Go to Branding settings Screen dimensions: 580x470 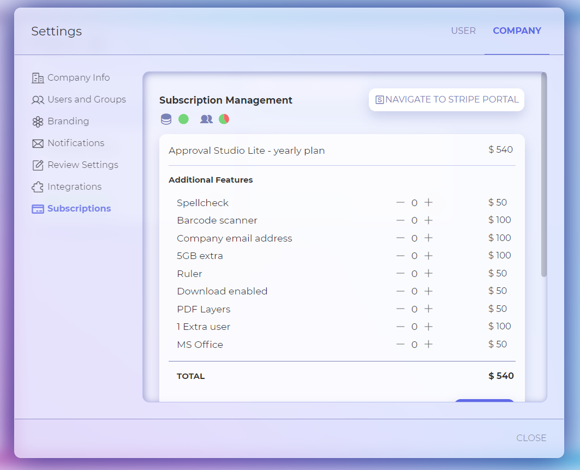click(x=61, y=121)
